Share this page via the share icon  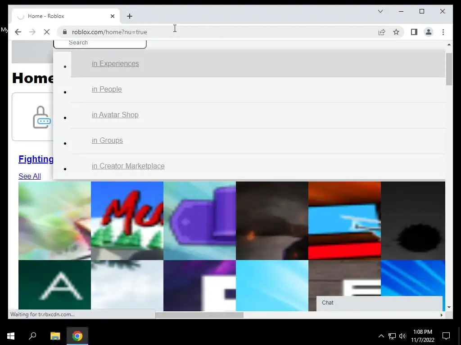382,32
